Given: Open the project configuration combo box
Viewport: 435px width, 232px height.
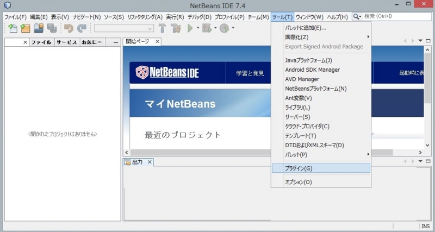Looking at the screenshot, I should (124, 28).
